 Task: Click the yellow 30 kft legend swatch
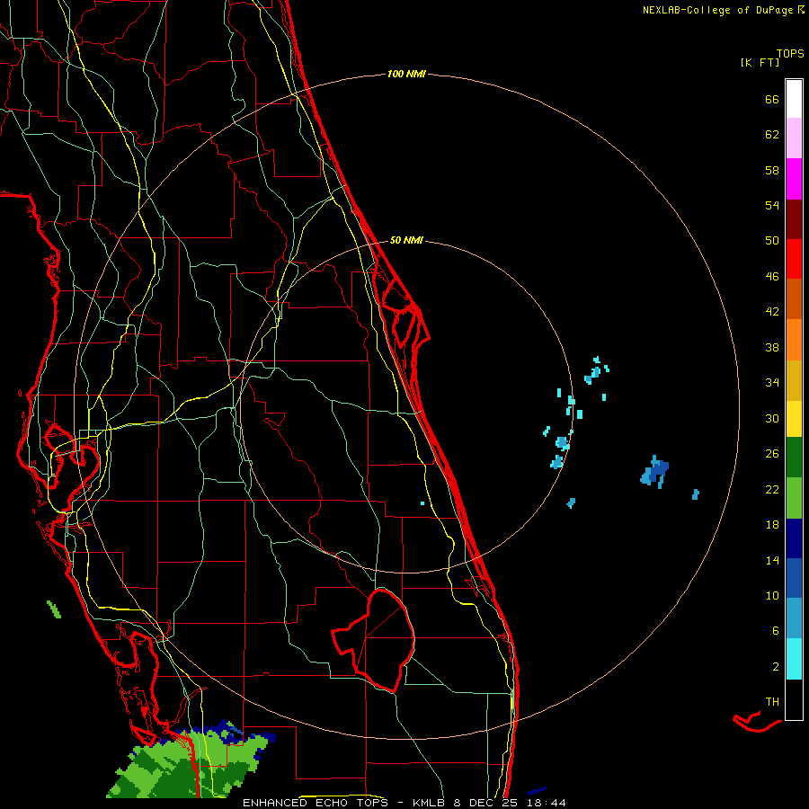coord(794,418)
